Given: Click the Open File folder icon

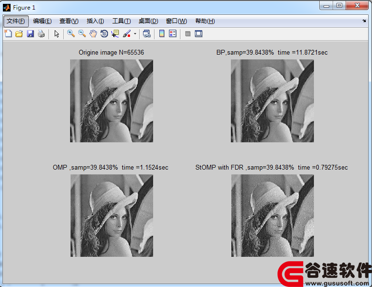Looking at the screenshot, I should pos(19,34).
